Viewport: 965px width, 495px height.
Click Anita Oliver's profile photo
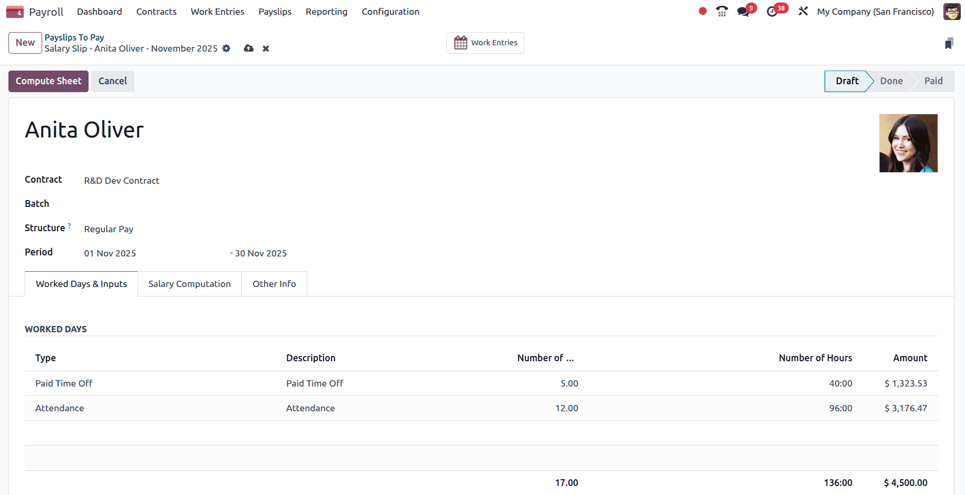pyautogui.click(x=908, y=143)
